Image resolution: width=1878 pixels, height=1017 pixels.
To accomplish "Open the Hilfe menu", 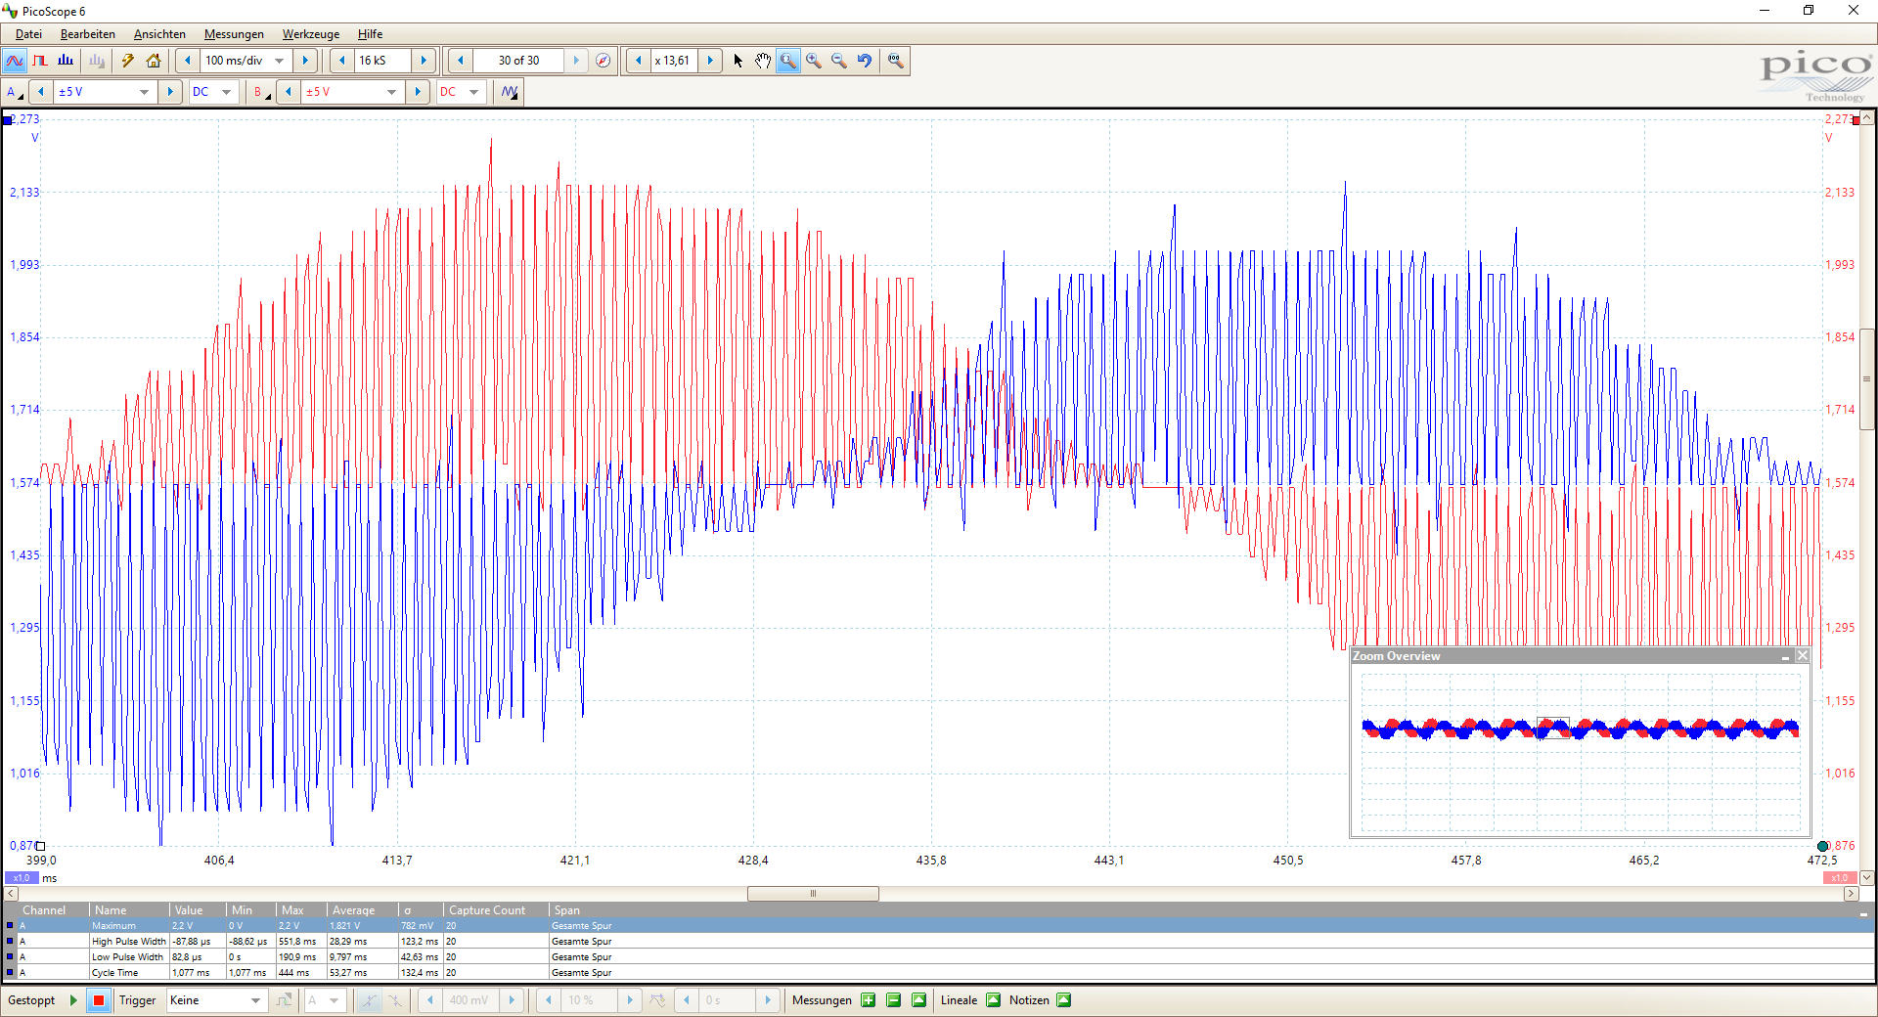I will coord(370,34).
